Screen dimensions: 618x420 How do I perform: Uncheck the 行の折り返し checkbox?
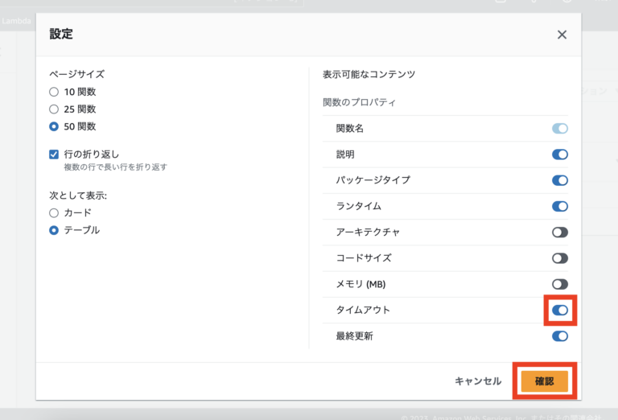pyautogui.click(x=54, y=154)
